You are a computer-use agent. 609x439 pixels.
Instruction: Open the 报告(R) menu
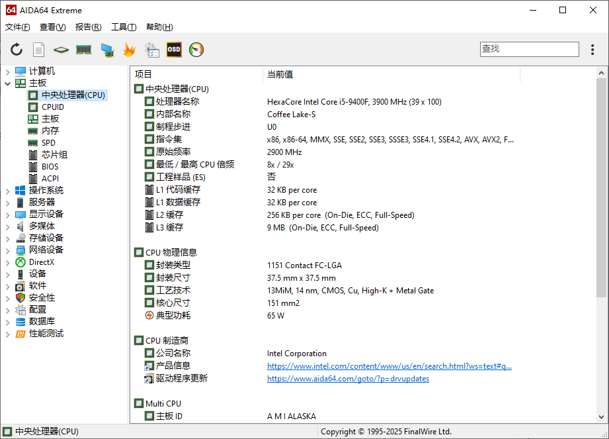point(88,27)
